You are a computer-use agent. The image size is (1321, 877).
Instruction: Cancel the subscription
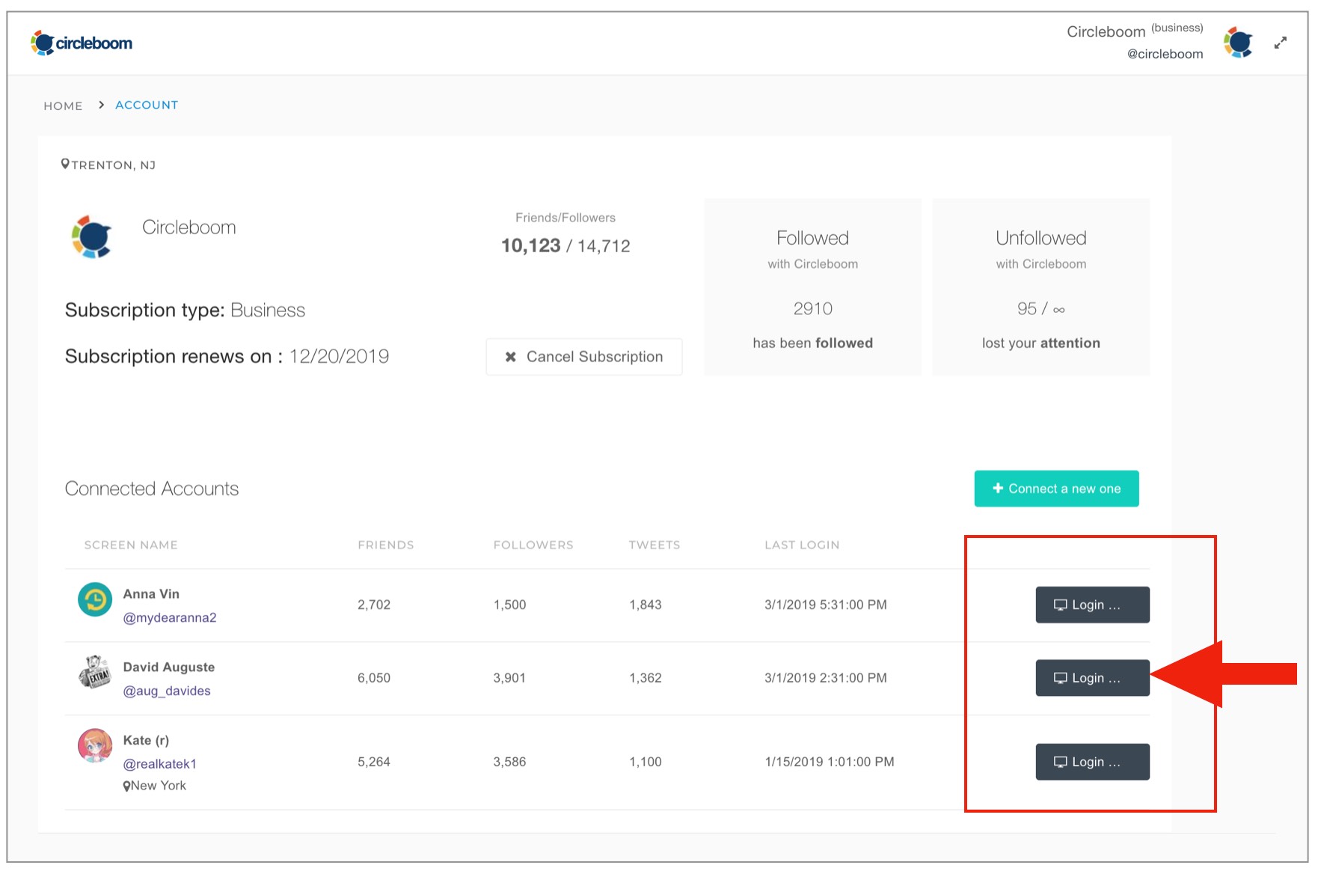tap(584, 357)
